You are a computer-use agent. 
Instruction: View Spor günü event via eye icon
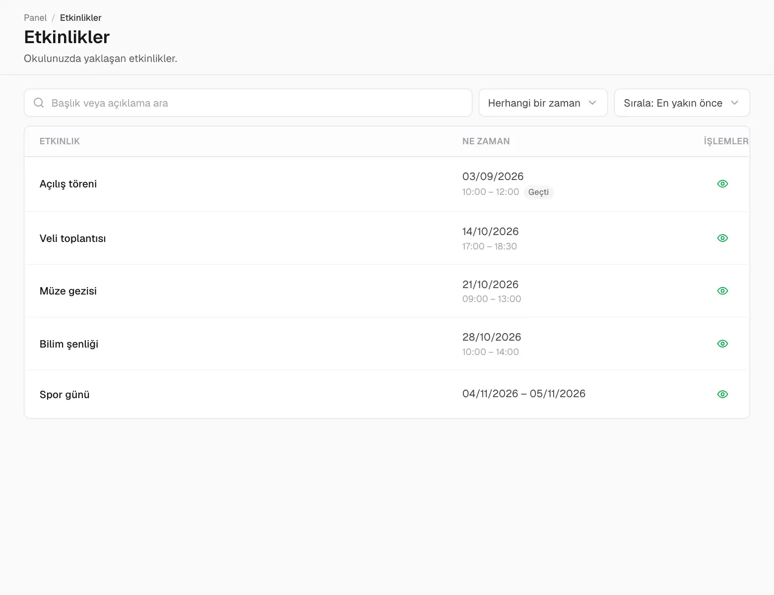coord(722,394)
